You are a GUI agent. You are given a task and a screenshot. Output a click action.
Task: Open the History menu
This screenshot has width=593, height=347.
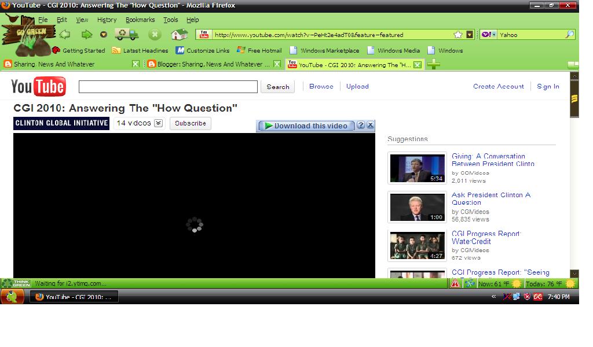(107, 20)
